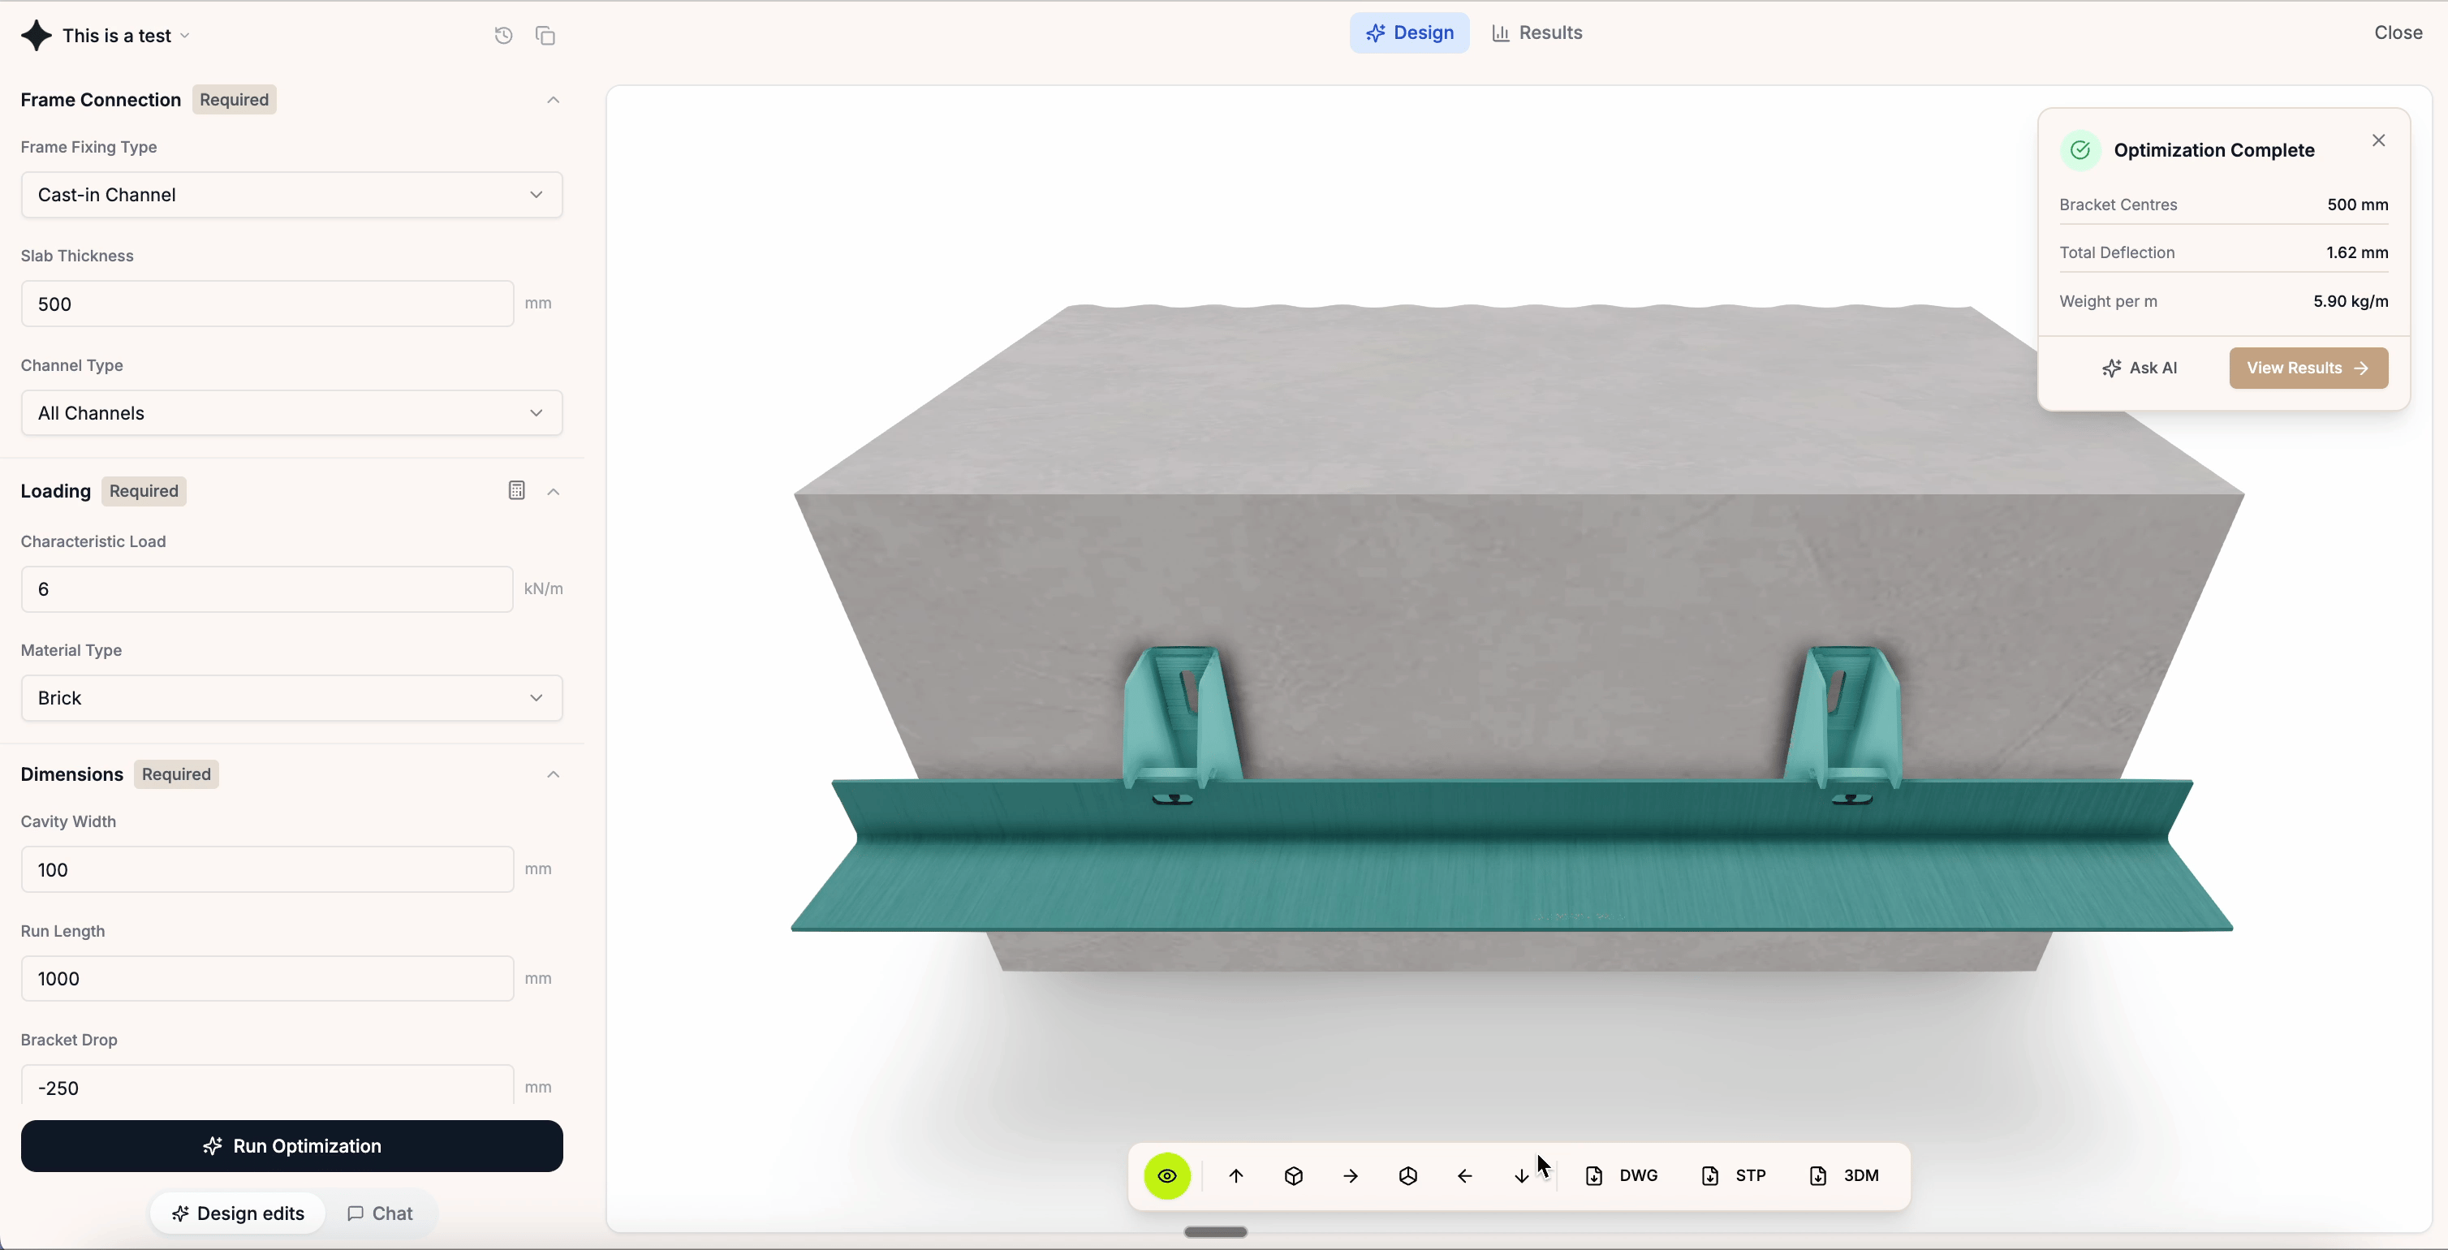Change Material Type from Brick
The width and height of the screenshot is (2448, 1250).
tap(291, 698)
